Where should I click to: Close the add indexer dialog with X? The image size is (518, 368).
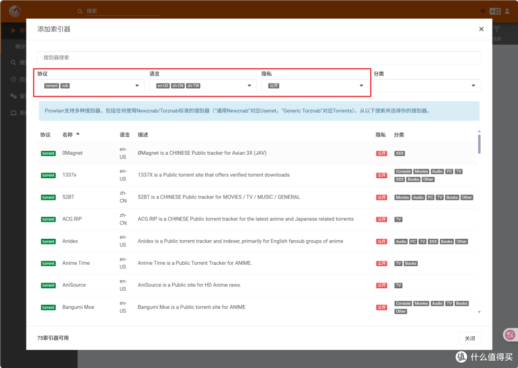click(482, 29)
